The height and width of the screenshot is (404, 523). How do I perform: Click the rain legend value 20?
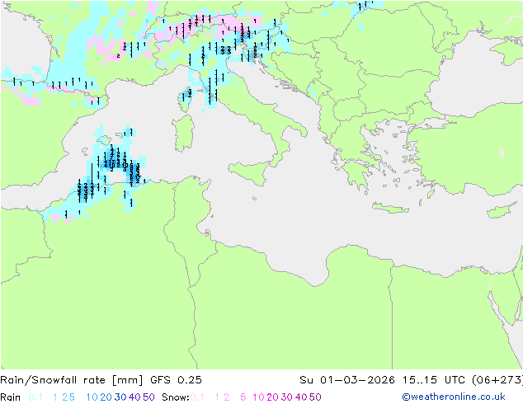click(x=106, y=397)
